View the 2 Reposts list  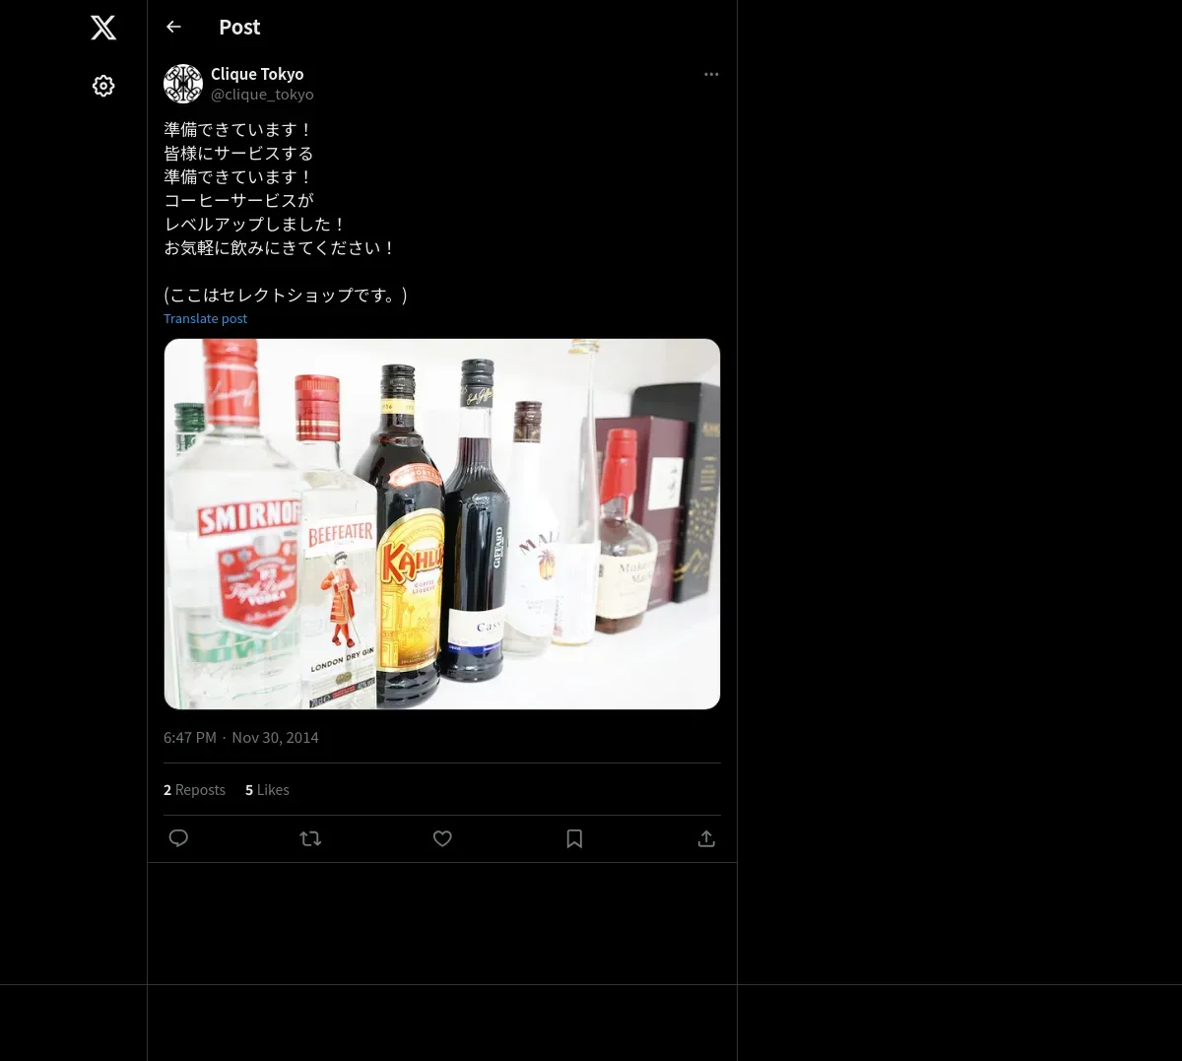coord(194,790)
